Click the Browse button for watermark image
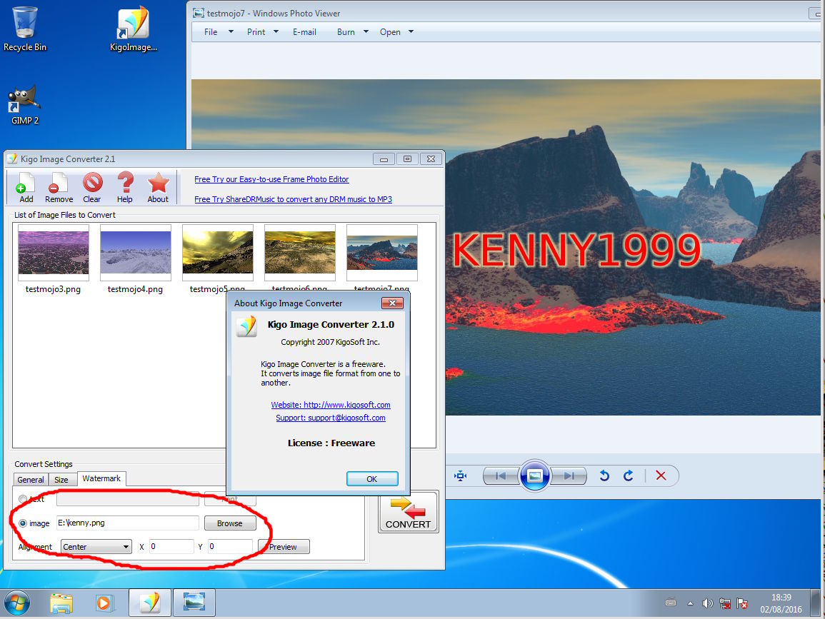The width and height of the screenshot is (825, 619). 230,523
